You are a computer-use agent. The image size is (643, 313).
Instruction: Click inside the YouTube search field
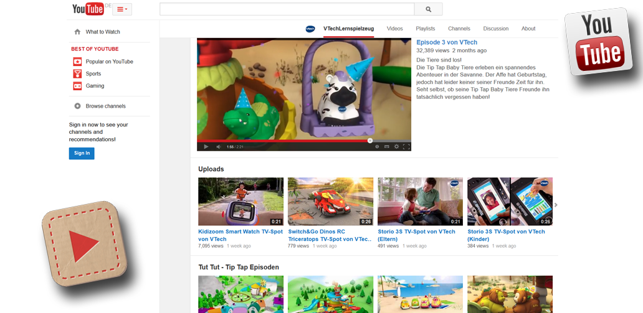tap(287, 9)
